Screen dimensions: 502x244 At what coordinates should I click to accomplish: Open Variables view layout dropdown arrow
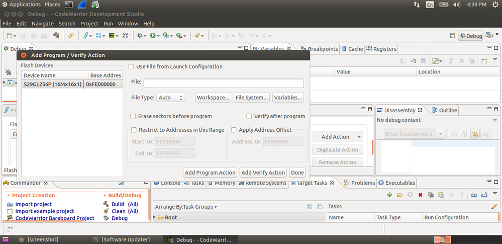pyautogui.click(x=441, y=61)
